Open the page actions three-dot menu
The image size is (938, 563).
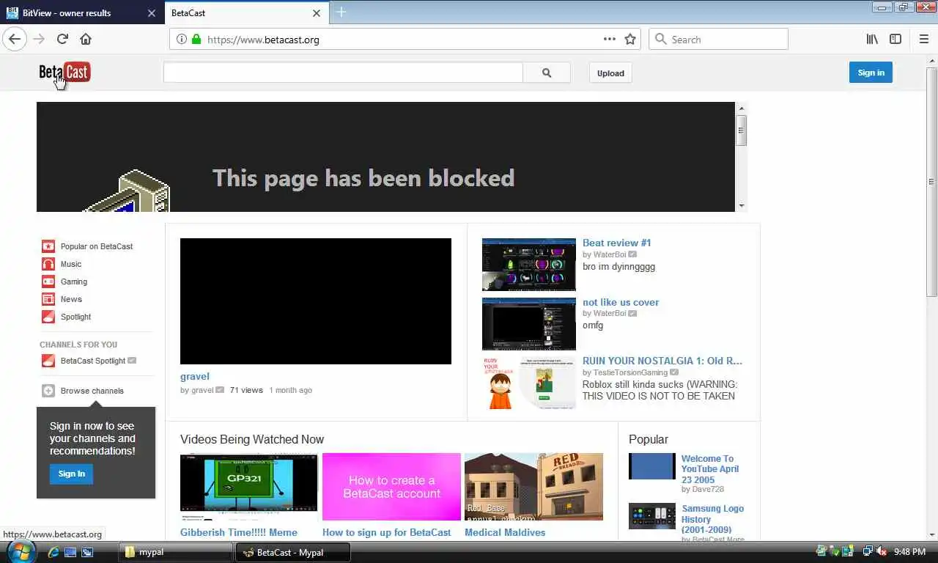pyautogui.click(x=610, y=39)
